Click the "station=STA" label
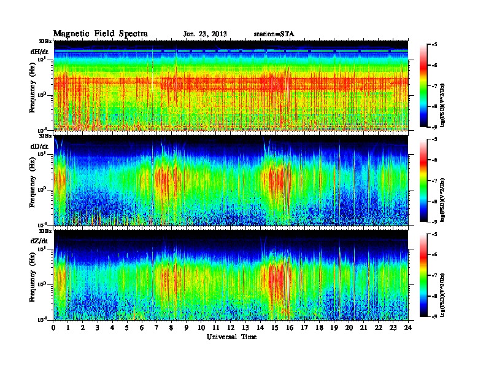This screenshot has width=486, height=376. click(274, 34)
